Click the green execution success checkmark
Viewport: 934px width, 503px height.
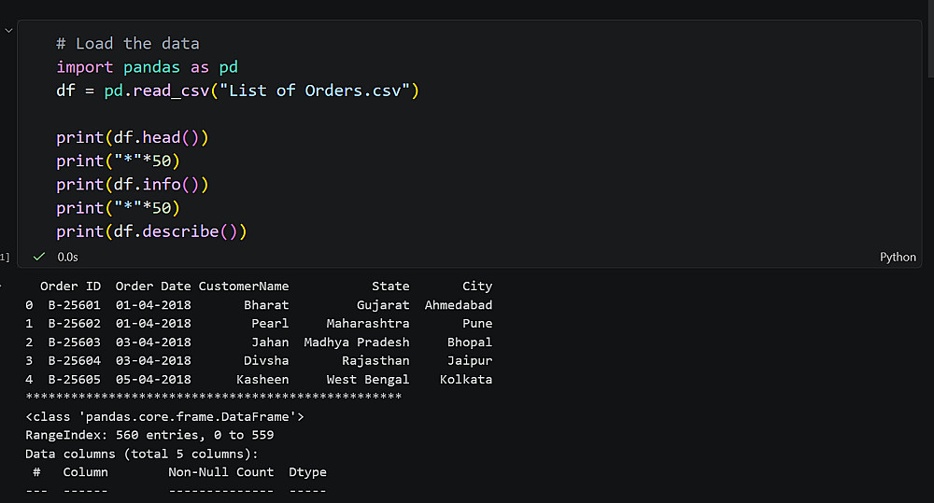(39, 256)
